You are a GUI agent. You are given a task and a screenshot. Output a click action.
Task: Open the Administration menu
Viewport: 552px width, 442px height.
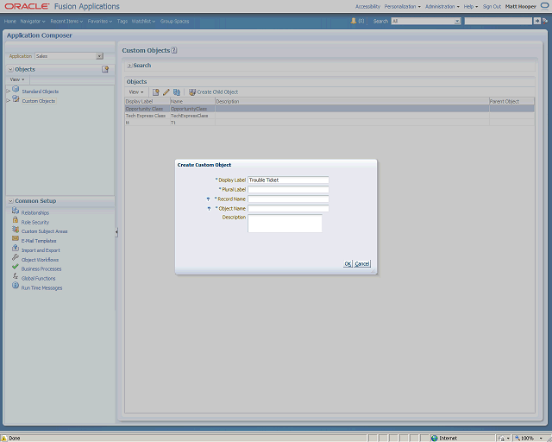point(442,6)
